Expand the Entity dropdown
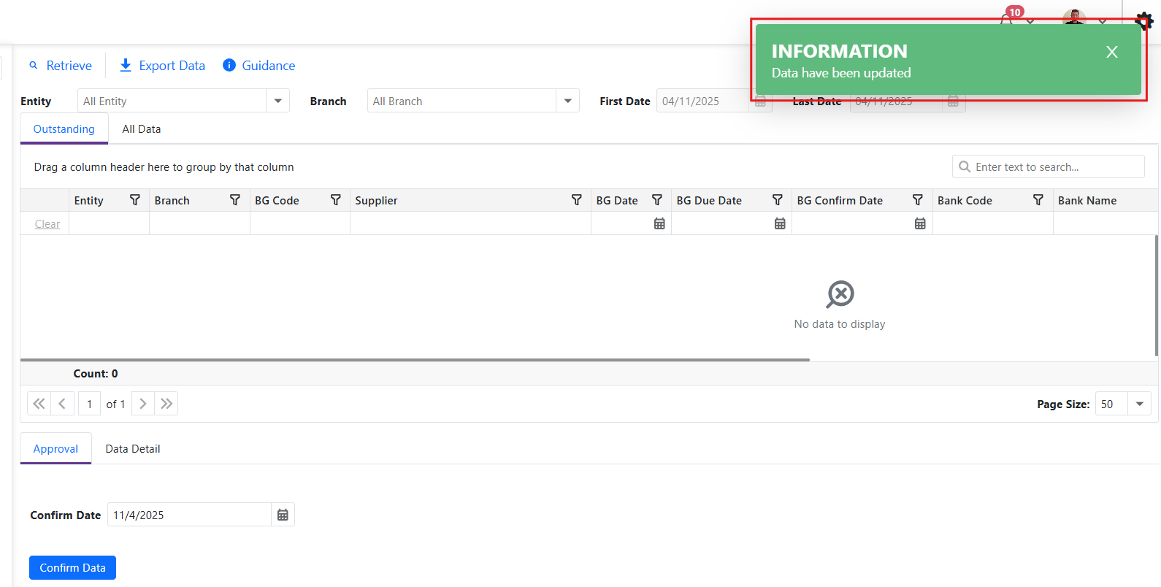1161x587 pixels. [x=277, y=101]
